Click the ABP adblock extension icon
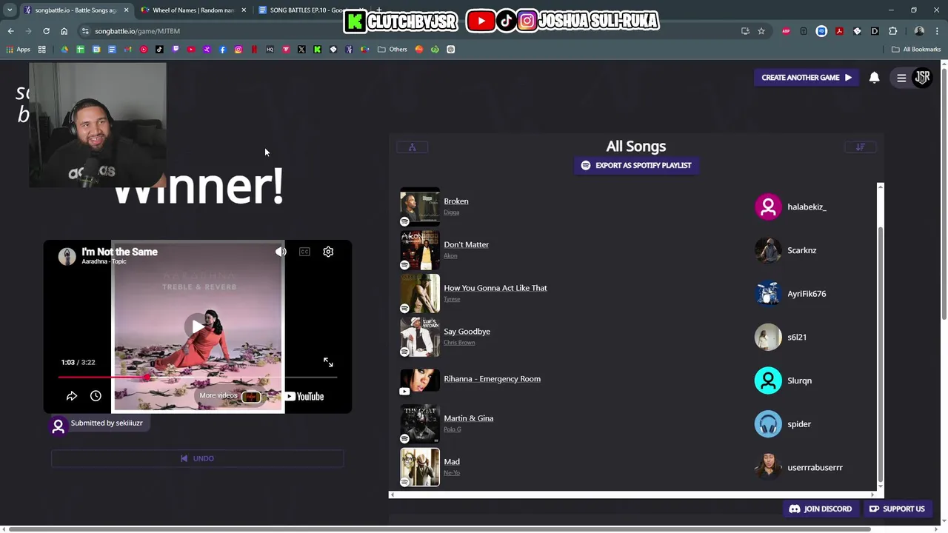The height and width of the screenshot is (533, 948). pyautogui.click(x=786, y=31)
